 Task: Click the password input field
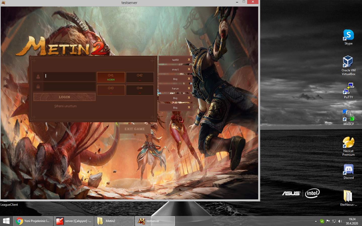click(69, 87)
